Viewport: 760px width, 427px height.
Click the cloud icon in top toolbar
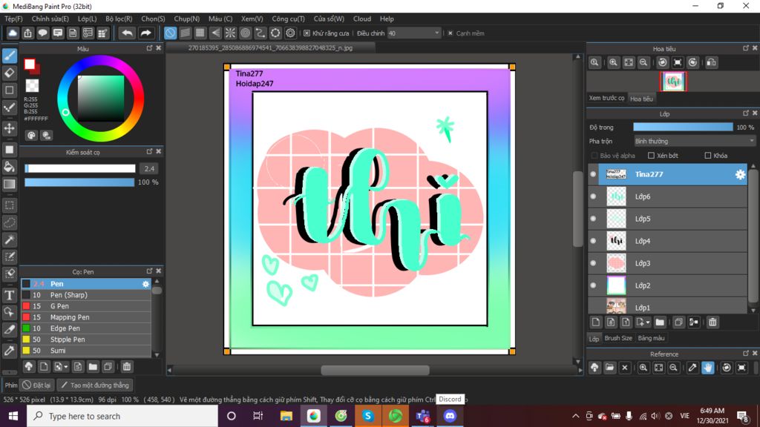(13, 33)
